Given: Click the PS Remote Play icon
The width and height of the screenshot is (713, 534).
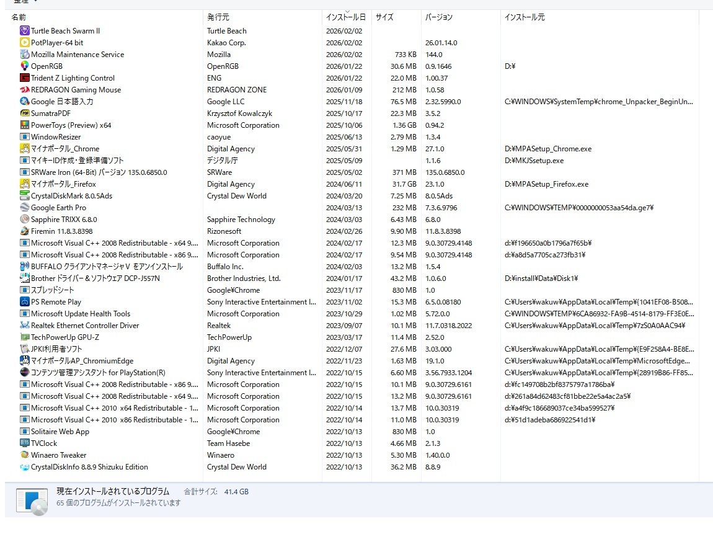Looking at the screenshot, I should (25, 302).
